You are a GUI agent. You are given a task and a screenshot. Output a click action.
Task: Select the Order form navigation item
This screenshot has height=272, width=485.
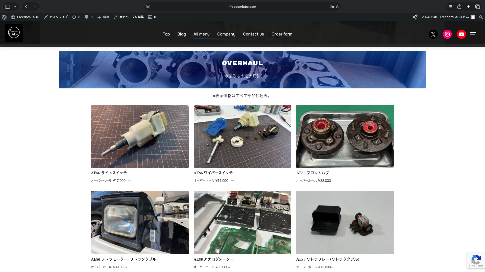[x=282, y=34]
